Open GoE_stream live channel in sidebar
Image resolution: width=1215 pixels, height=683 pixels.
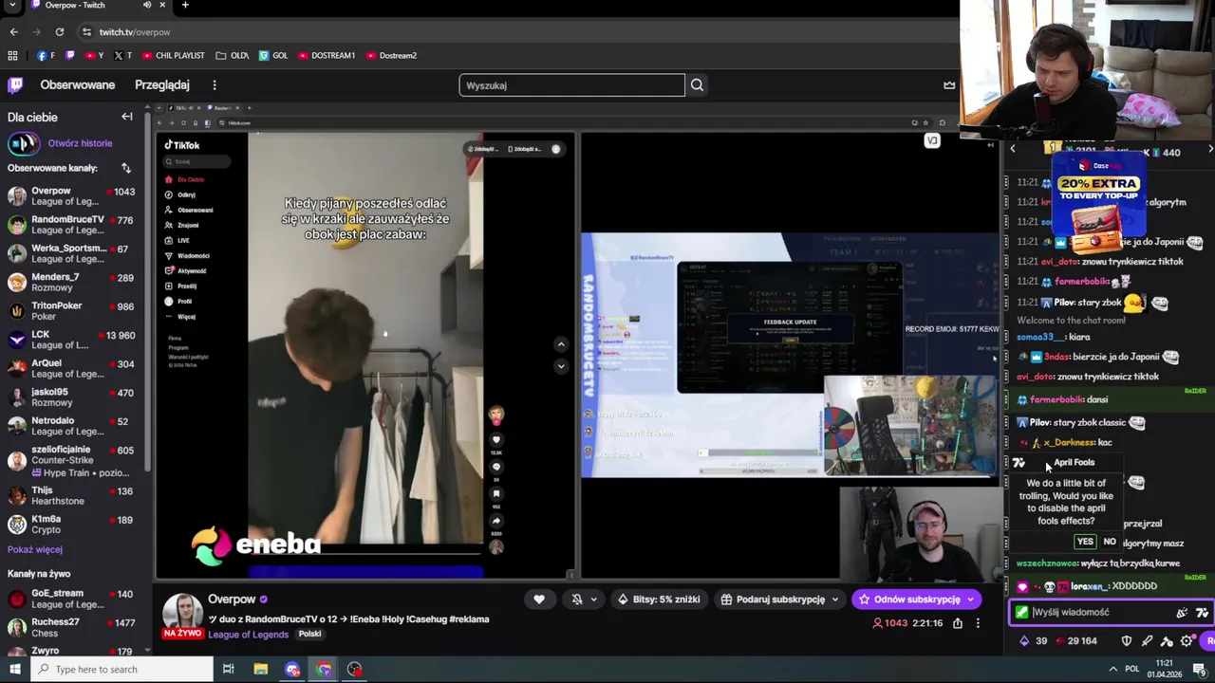point(72,599)
